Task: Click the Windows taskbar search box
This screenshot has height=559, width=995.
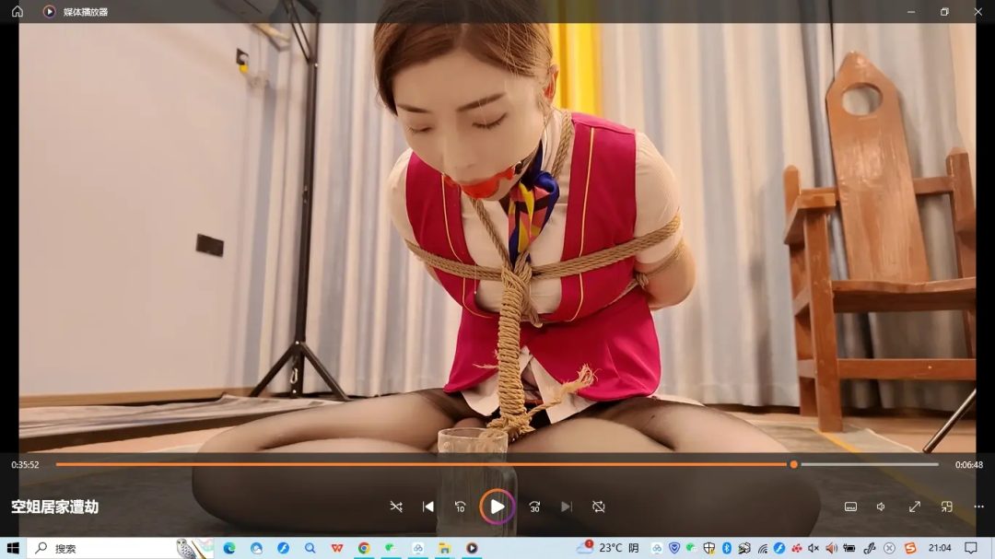Action: 101,548
